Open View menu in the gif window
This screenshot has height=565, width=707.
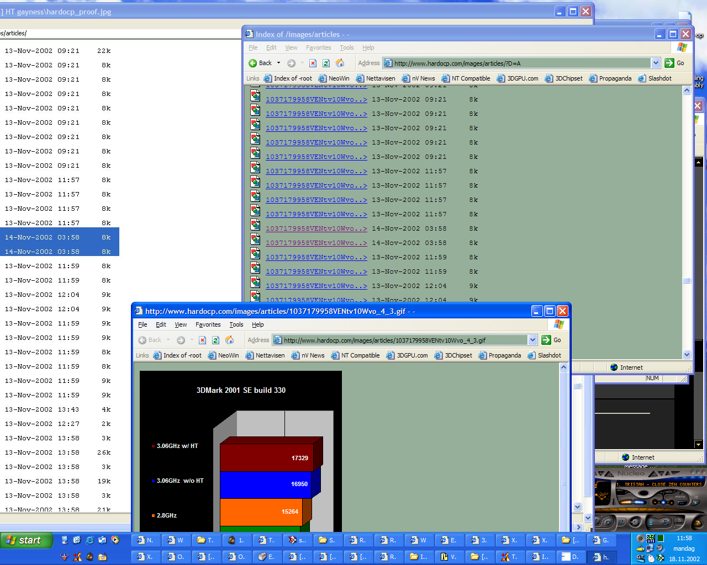tap(181, 324)
